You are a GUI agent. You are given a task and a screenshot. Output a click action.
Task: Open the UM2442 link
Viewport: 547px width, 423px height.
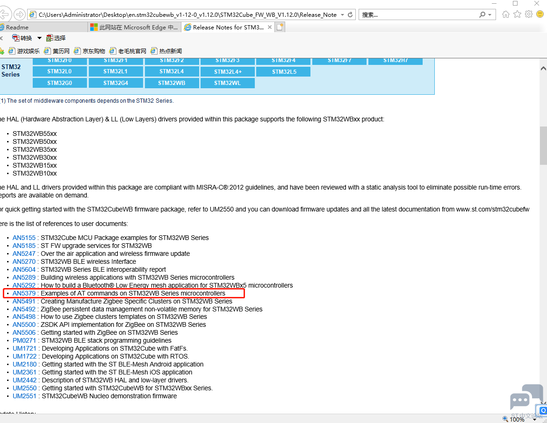click(24, 380)
